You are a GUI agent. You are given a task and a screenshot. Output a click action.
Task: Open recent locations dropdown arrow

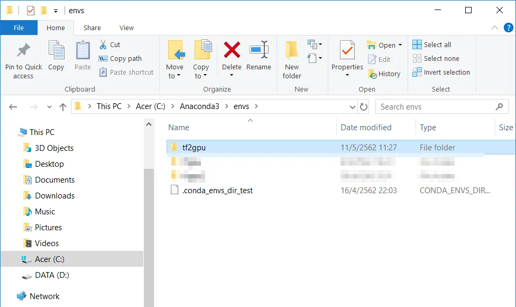click(x=49, y=107)
